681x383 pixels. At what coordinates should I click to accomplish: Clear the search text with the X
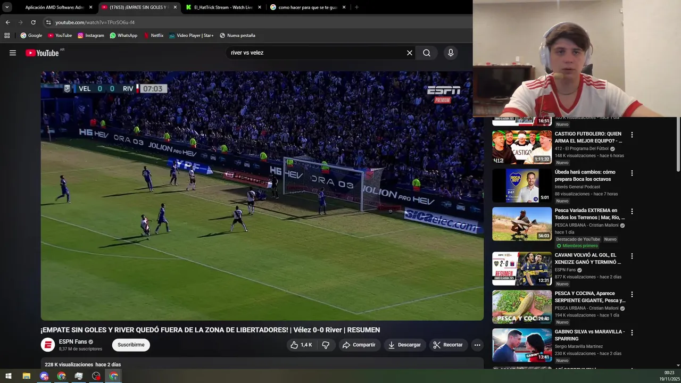(x=410, y=53)
